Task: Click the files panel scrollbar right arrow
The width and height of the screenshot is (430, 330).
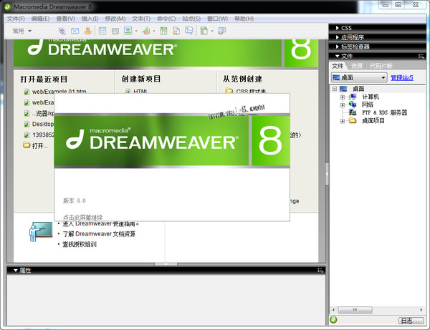Action: [421, 310]
